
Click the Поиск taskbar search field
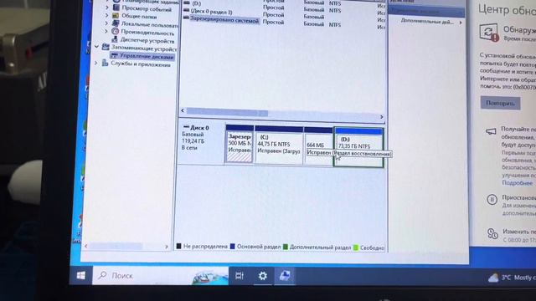point(160,275)
